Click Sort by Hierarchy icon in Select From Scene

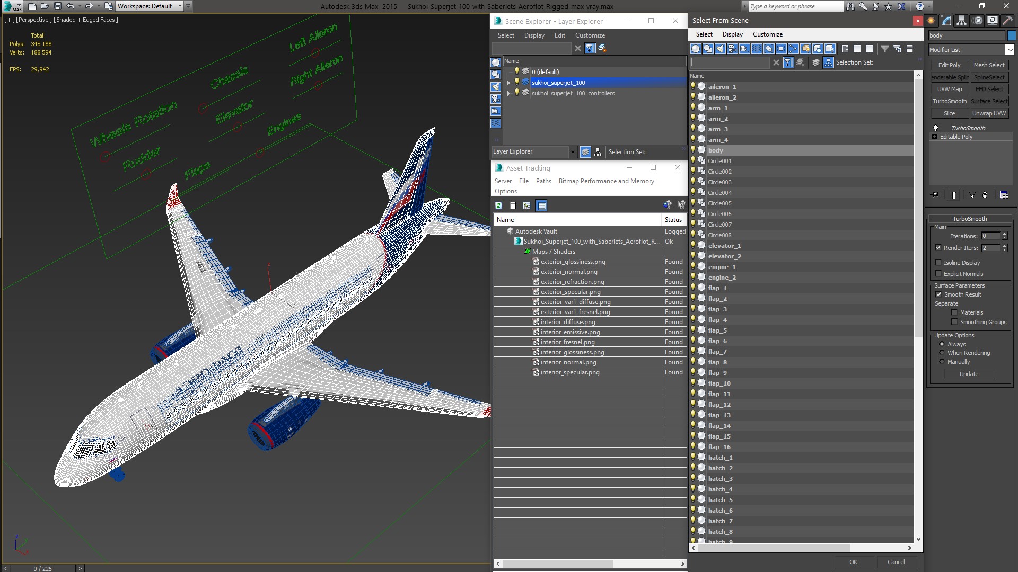(828, 62)
